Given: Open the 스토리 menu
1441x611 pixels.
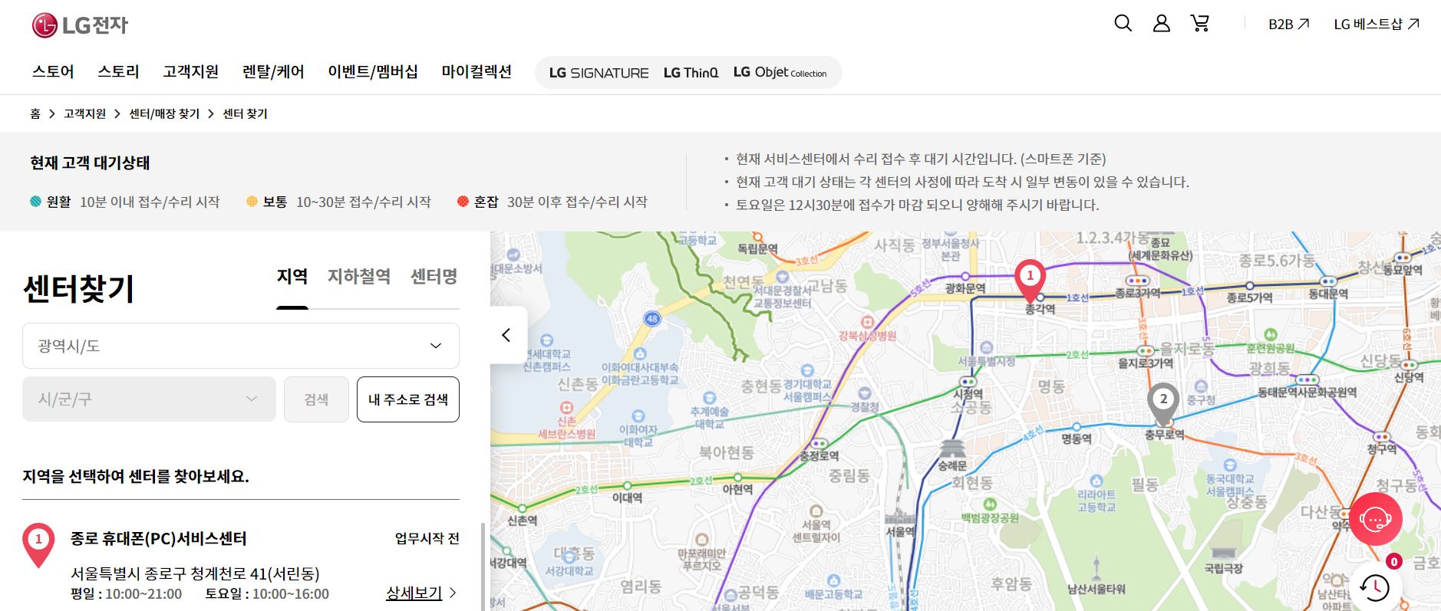Looking at the screenshot, I should pos(118,71).
